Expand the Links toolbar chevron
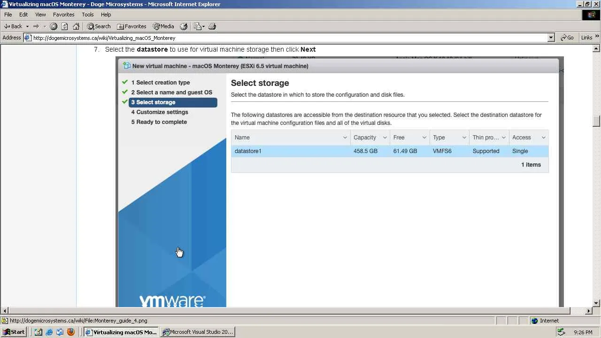Screen dimensions: 601x338 click(x=597, y=36)
